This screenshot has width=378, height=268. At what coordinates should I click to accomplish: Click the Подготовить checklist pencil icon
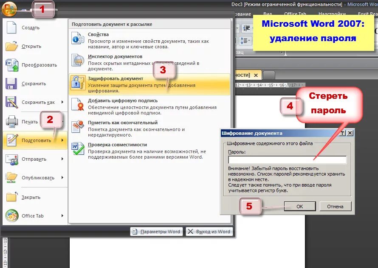click(x=12, y=140)
